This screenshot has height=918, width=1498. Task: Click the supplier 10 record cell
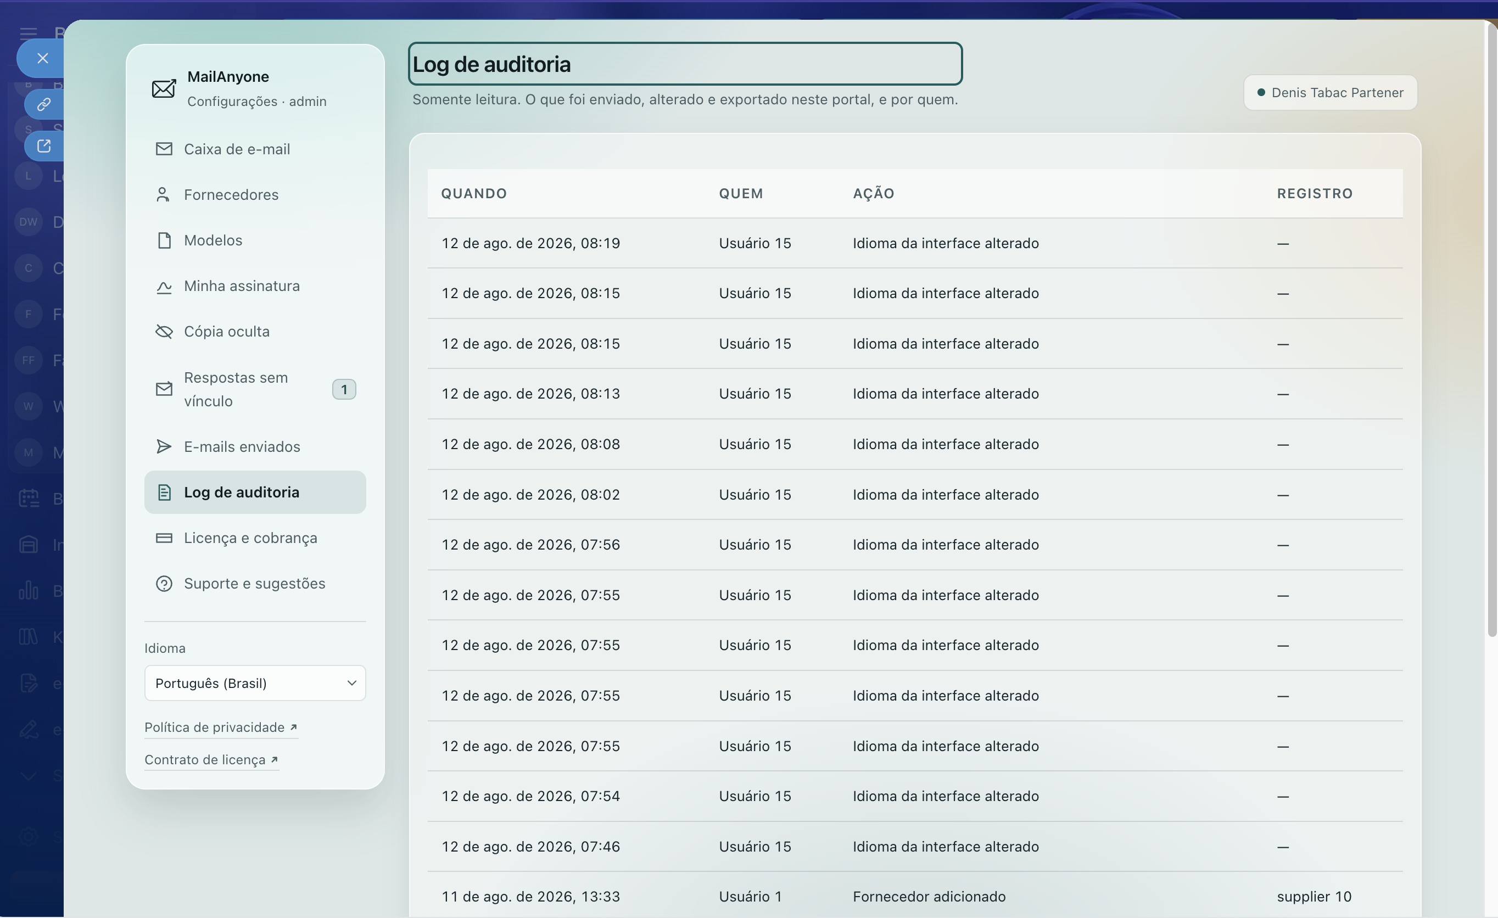(1314, 897)
